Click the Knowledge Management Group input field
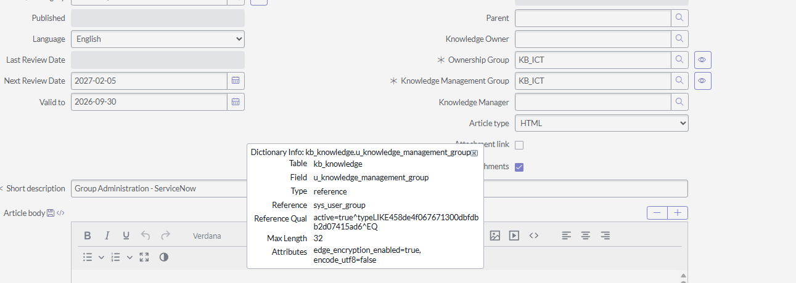 click(x=593, y=81)
